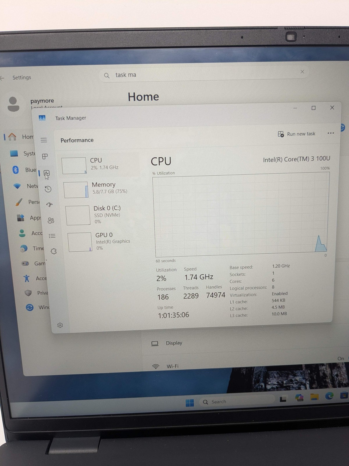Image resolution: width=349 pixels, height=466 pixels.
Task: Open Startup apps page icon
Action: coord(49,205)
